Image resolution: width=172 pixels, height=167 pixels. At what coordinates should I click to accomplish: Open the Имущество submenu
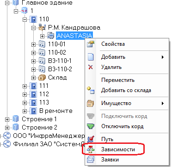tap(127, 103)
